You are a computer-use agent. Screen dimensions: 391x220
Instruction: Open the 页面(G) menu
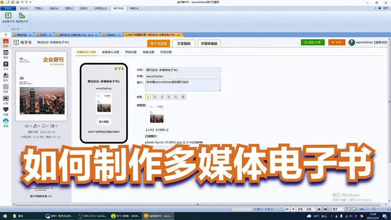pos(39,8)
